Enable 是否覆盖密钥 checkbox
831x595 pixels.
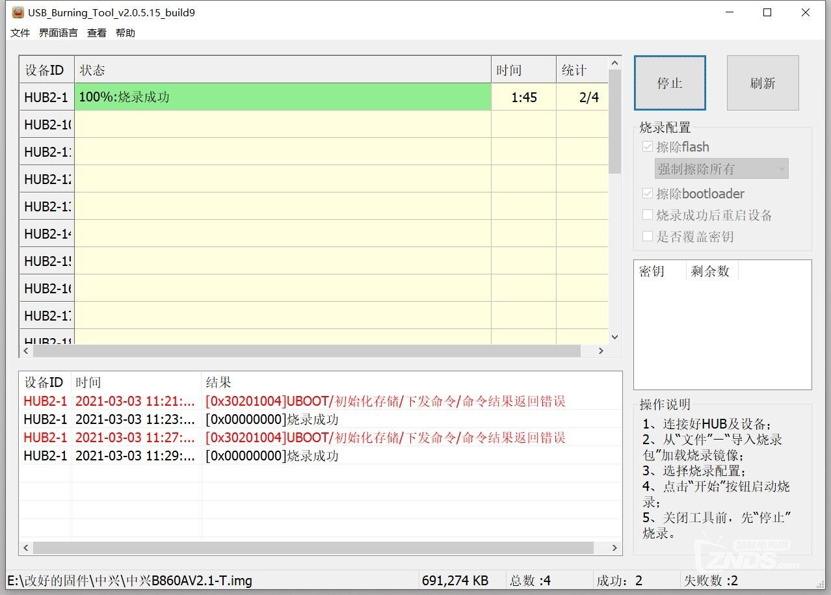click(x=648, y=237)
